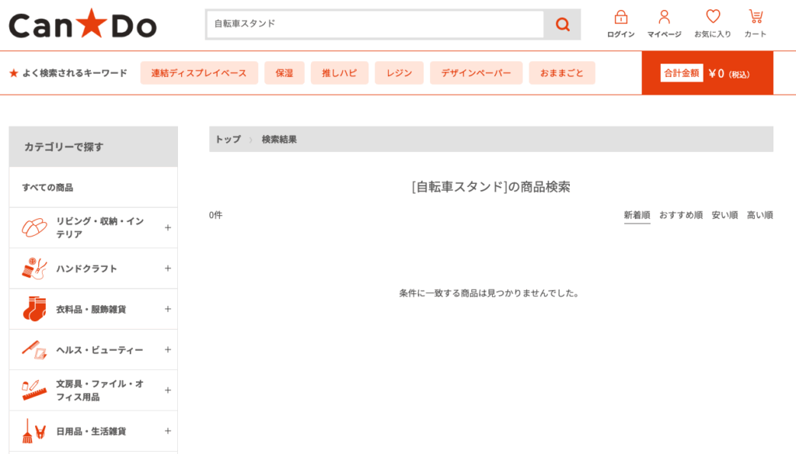
Task: Open リビング・収納・インテリア category label
Action: pos(100,227)
